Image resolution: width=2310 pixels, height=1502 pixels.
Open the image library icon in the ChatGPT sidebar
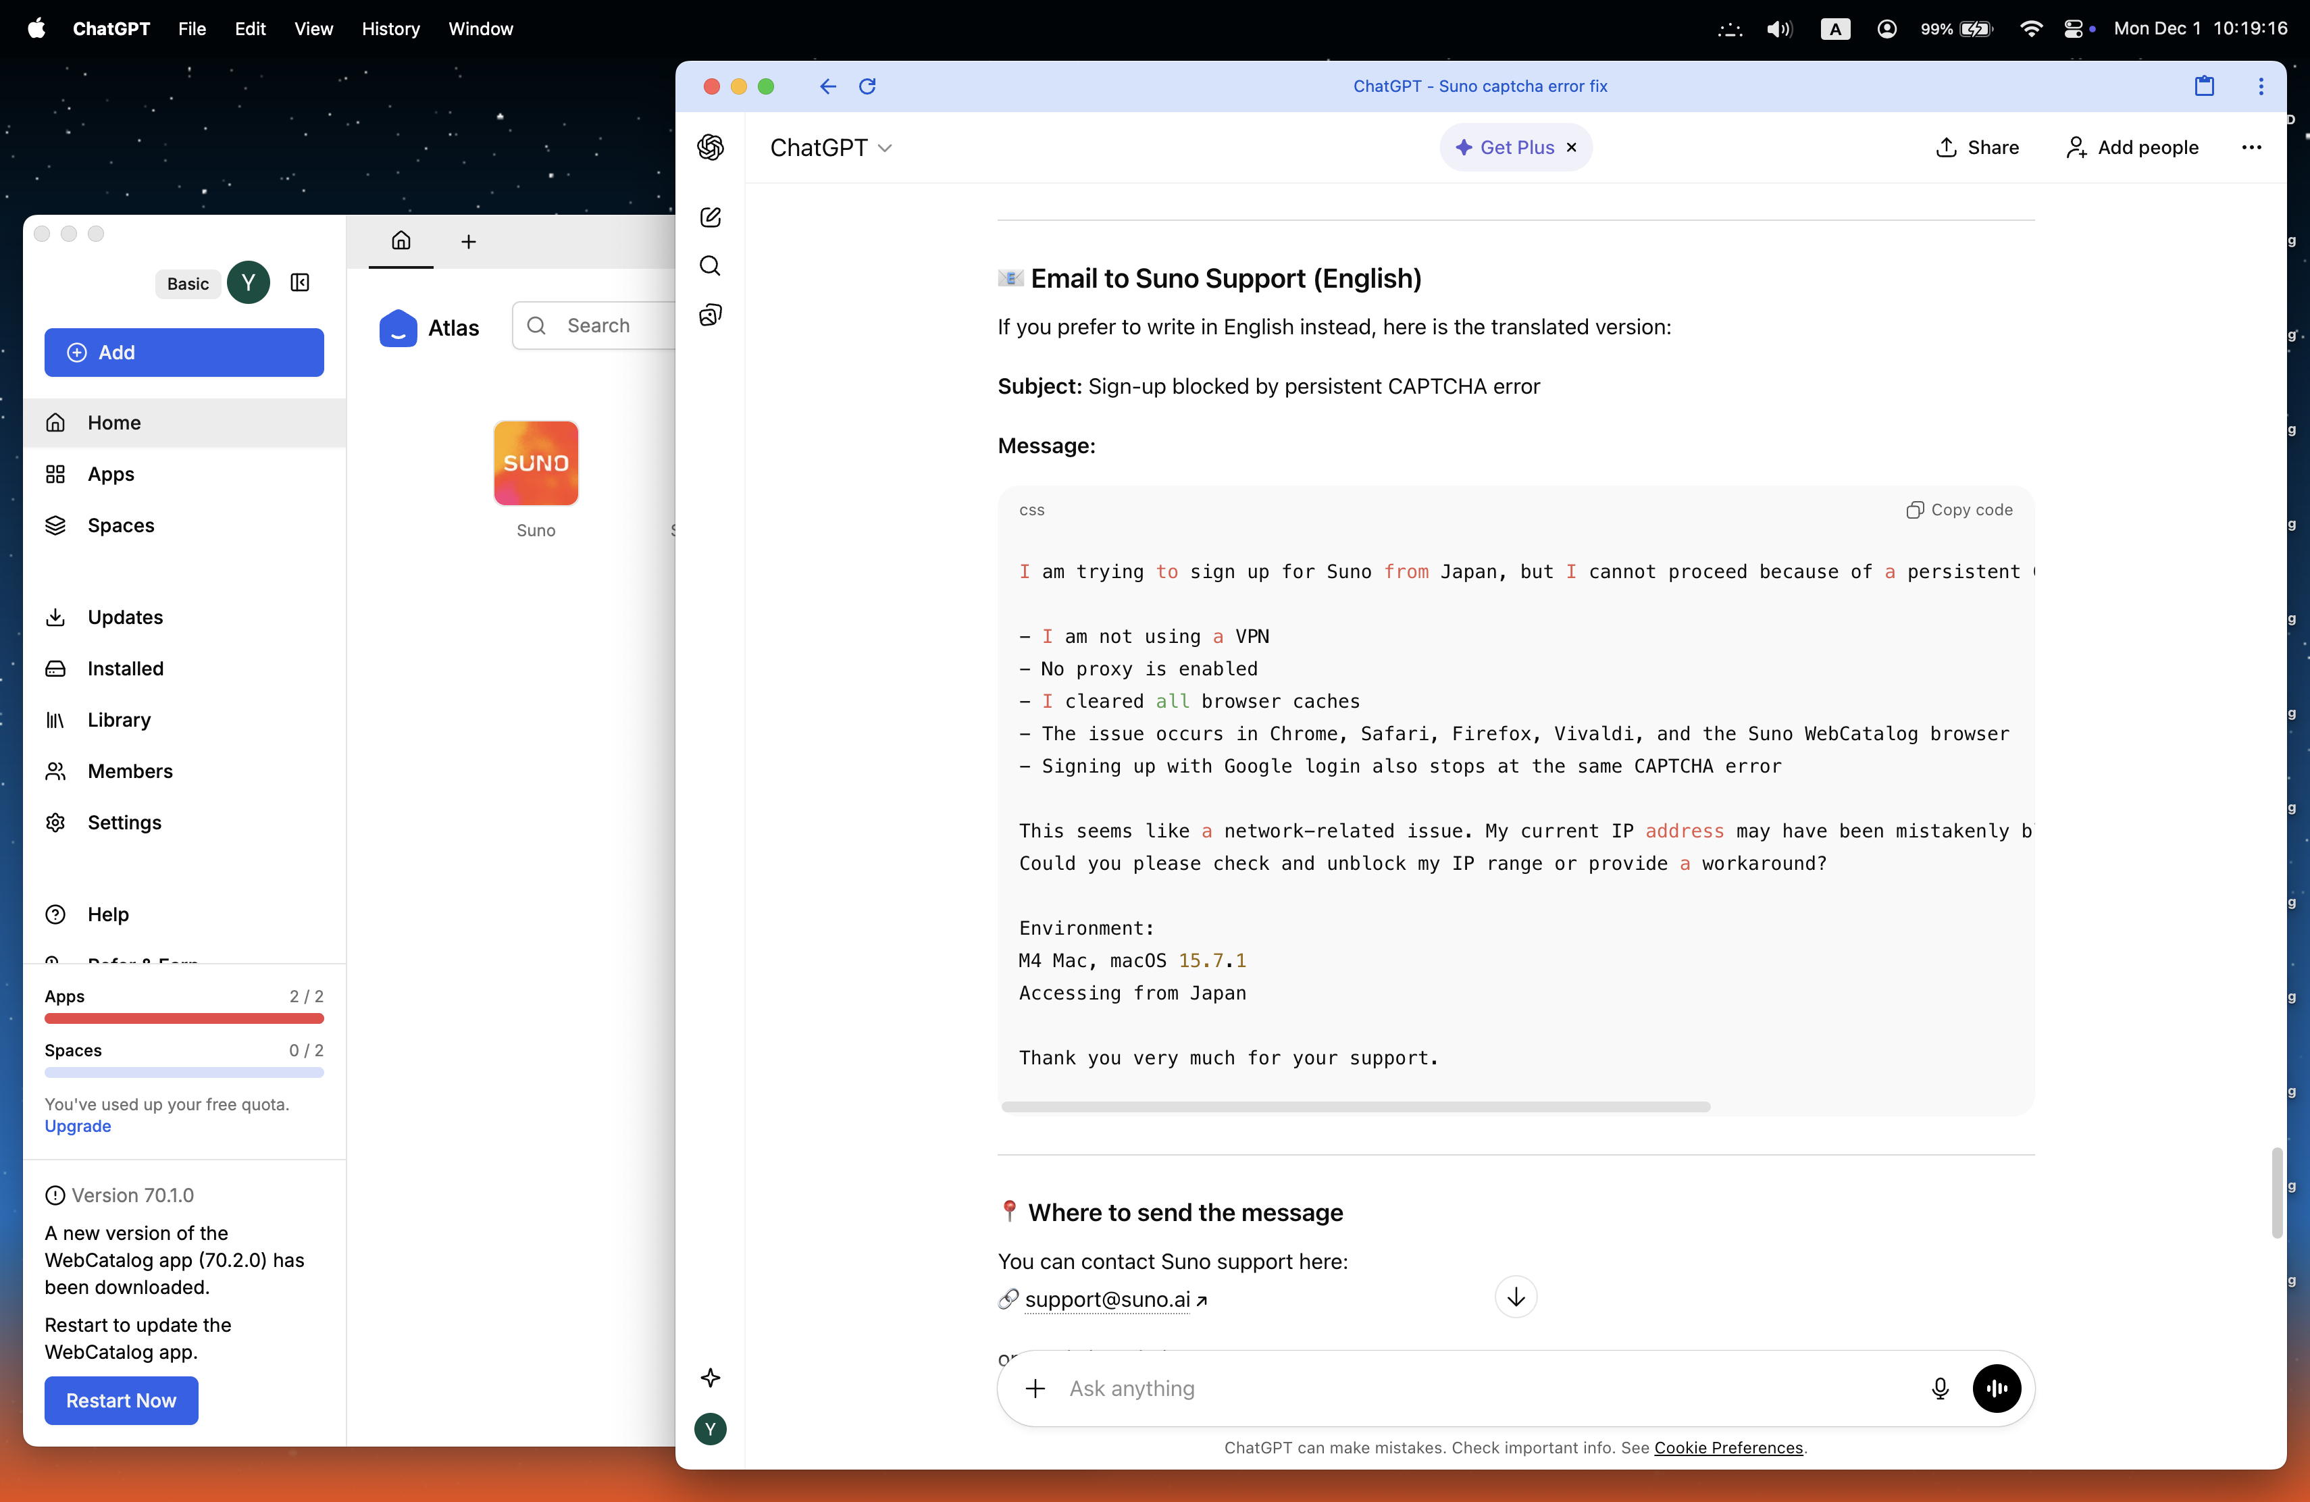point(711,315)
